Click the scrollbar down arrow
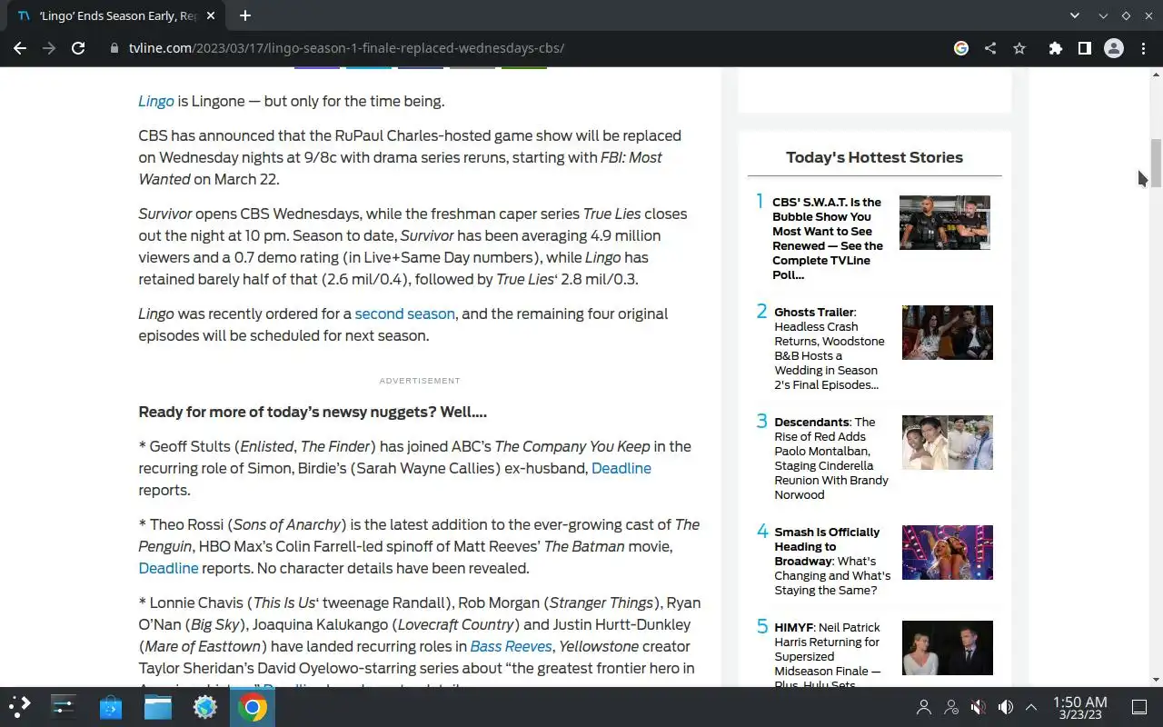This screenshot has height=727, width=1163. [x=1156, y=680]
